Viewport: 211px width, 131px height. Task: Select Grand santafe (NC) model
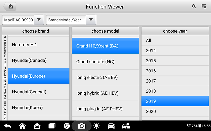pos(105,62)
